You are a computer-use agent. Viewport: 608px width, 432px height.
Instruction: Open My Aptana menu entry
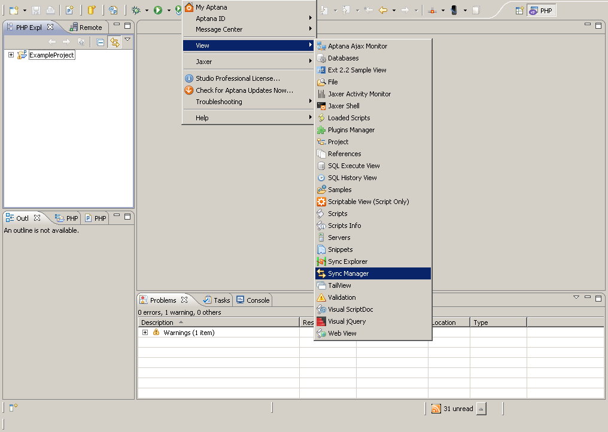click(x=248, y=7)
